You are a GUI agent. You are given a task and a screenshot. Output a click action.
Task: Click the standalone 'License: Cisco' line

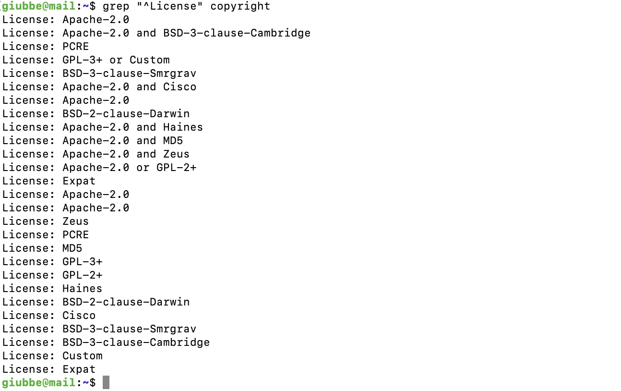point(49,316)
